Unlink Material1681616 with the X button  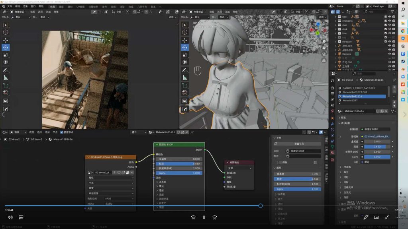click(x=386, y=111)
